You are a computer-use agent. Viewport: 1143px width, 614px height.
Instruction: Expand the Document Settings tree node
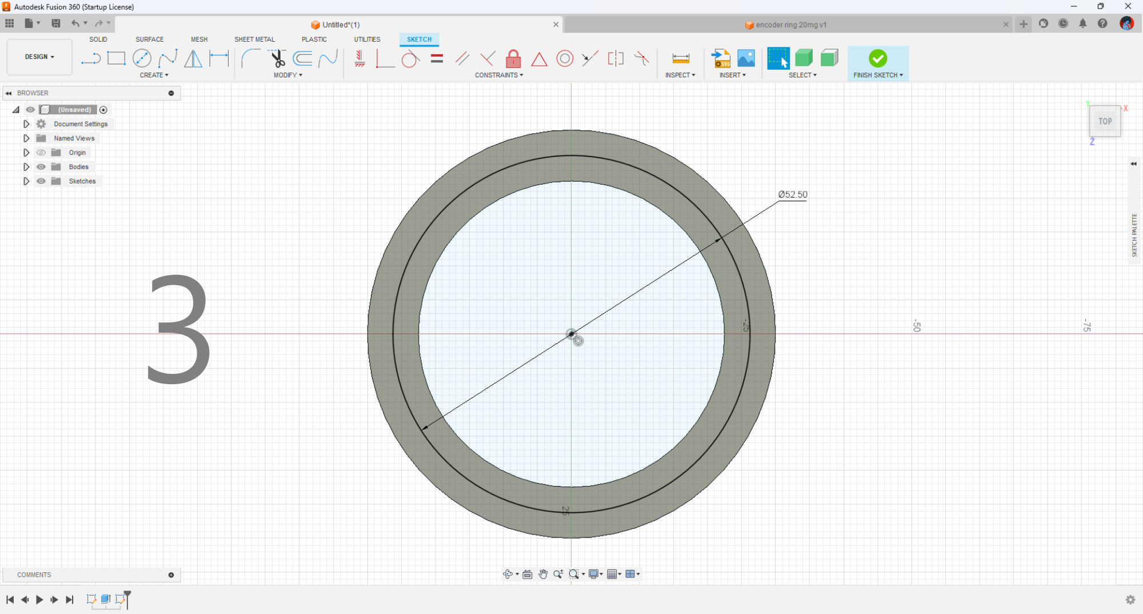point(26,123)
